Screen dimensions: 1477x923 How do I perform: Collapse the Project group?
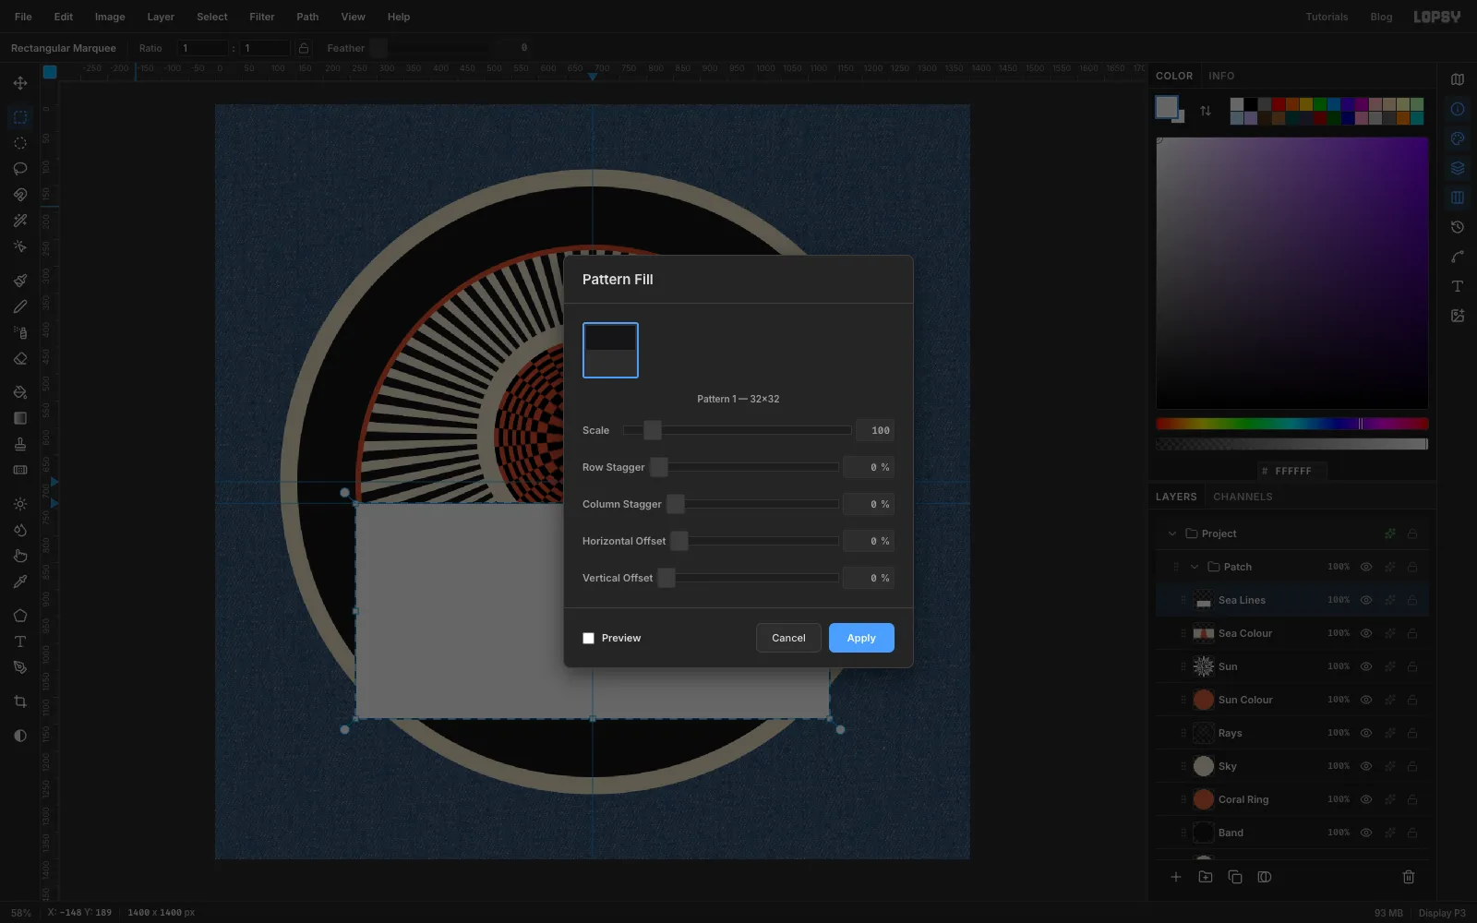pos(1172,533)
